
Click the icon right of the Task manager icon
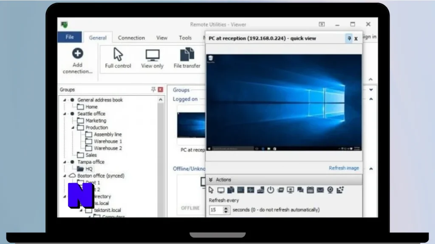[x=260, y=190]
